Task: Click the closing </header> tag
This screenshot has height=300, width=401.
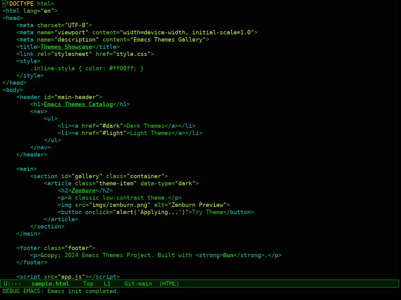Action: pyautogui.click(x=32, y=155)
